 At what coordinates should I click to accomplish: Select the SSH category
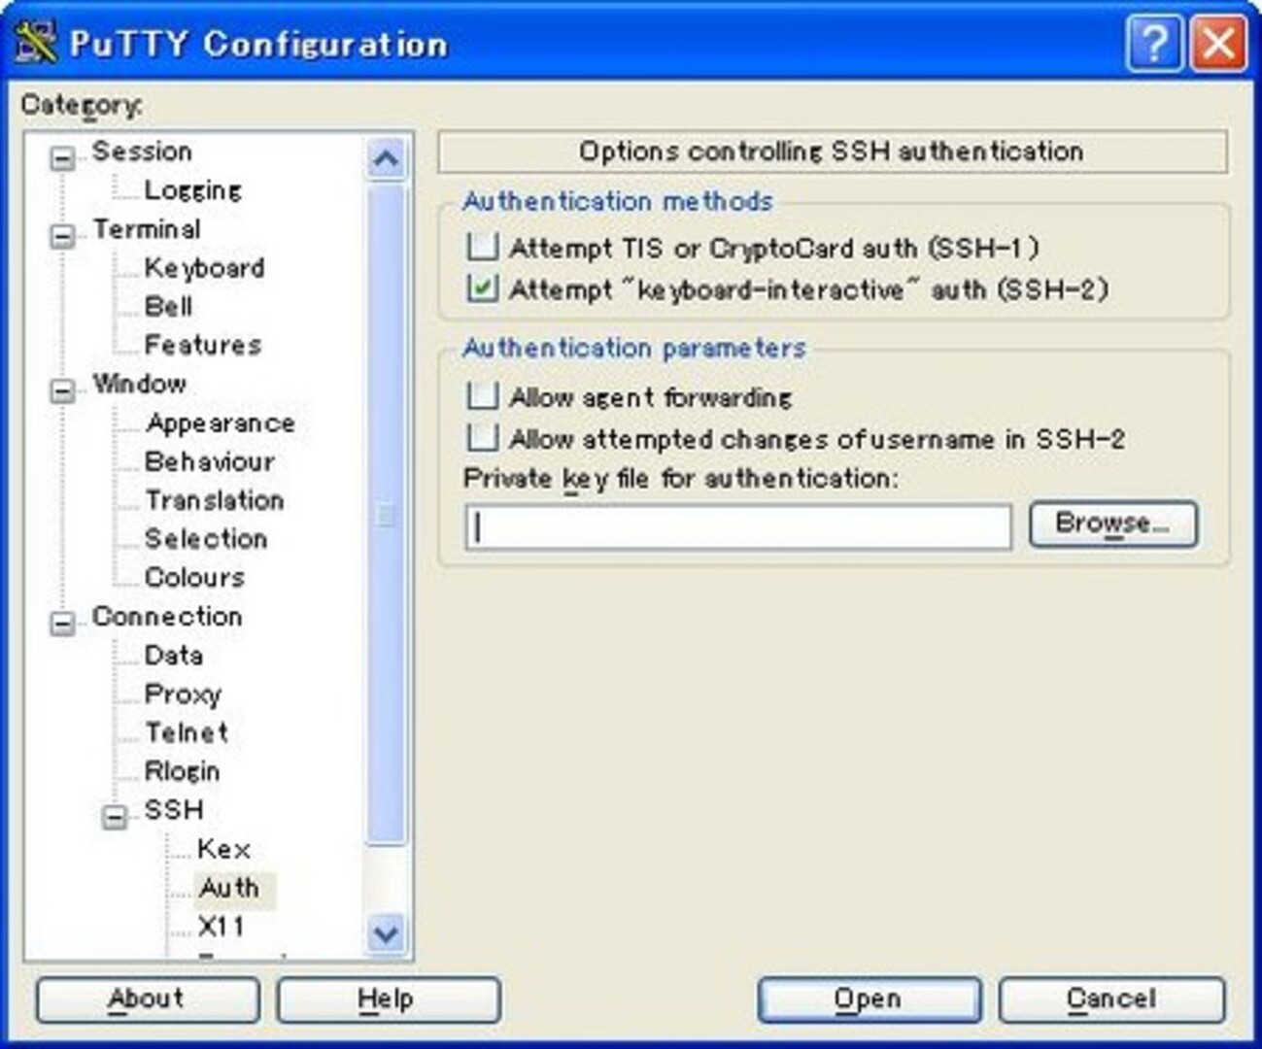[174, 810]
